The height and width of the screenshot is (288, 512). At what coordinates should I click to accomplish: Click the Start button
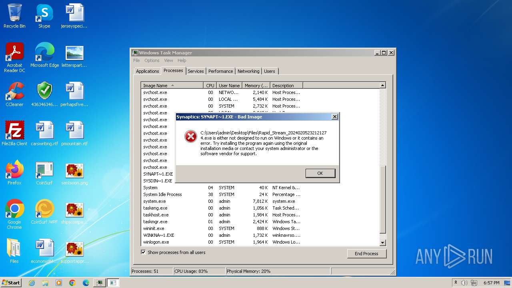tap(11, 283)
